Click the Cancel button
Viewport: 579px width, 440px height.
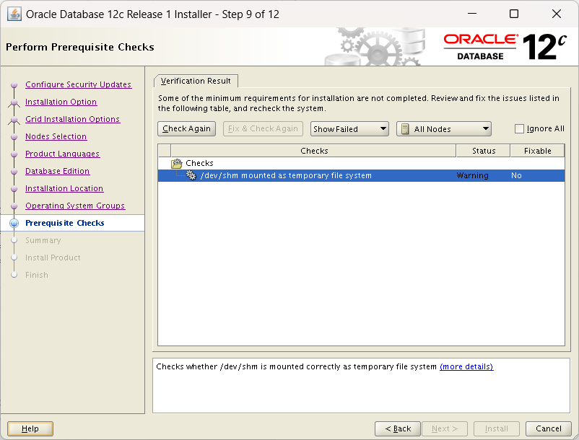pos(549,428)
